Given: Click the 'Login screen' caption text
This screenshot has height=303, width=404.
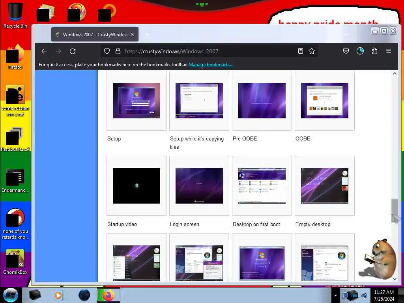Looking at the screenshot, I should coord(185,224).
